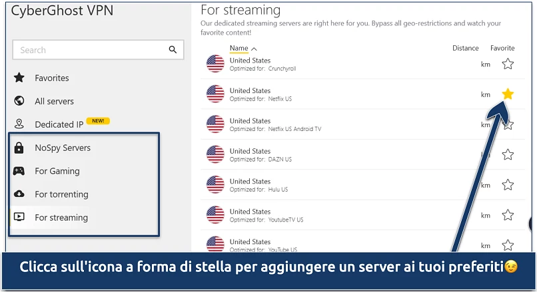Open the Favorites list
Screen dimensions: 537x292
52,78
